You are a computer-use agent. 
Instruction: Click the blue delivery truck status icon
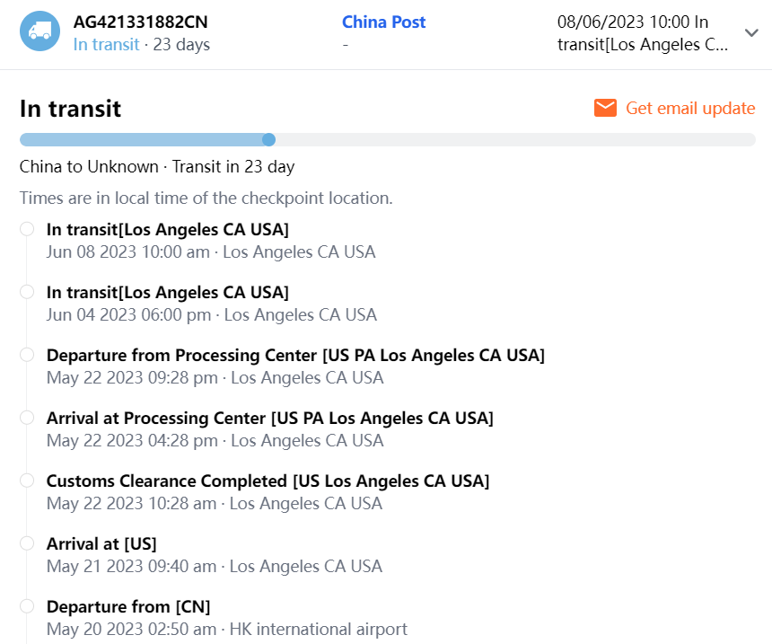(x=39, y=31)
